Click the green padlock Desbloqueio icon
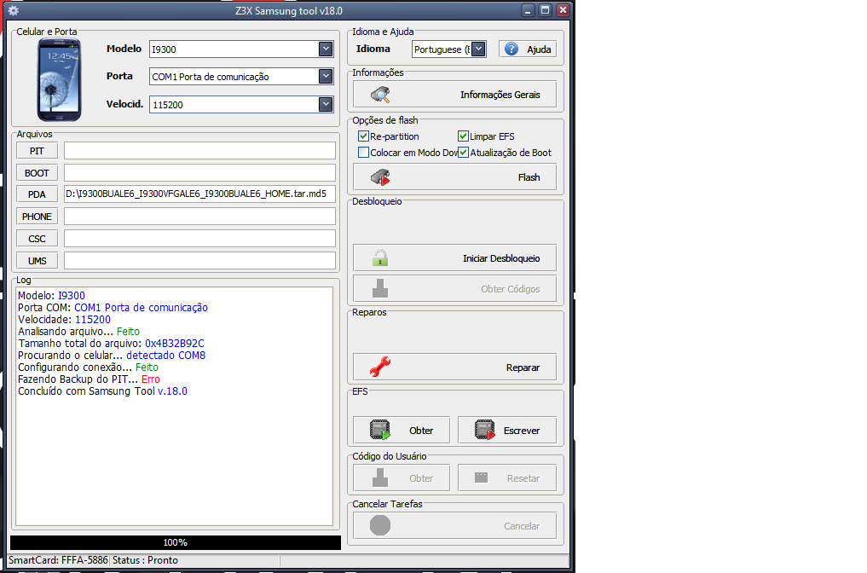The image size is (867, 573). coord(380,258)
